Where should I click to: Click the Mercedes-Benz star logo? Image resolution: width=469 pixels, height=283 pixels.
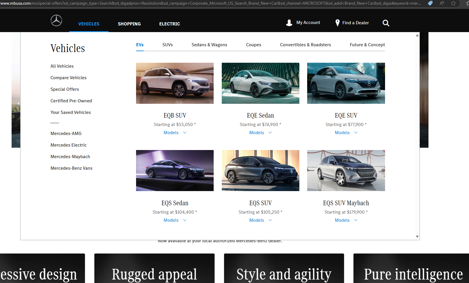click(x=56, y=21)
